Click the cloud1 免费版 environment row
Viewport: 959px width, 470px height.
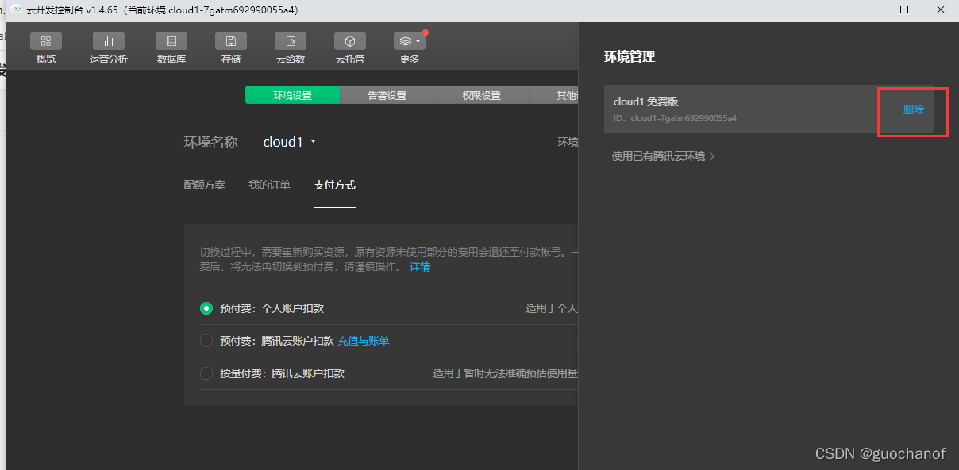768,109
